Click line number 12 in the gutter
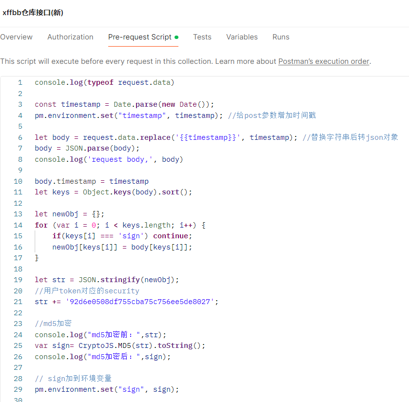The width and height of the screenshot is (409, 402). [18, 203]
